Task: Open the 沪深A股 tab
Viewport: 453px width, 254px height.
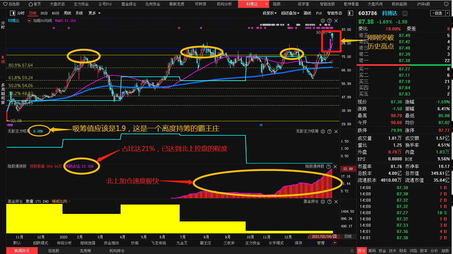Action: click(423, 4)
